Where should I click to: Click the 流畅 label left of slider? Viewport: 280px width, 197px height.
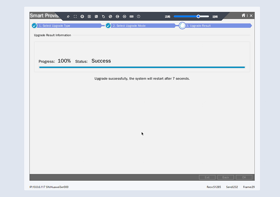click(168, 17)
